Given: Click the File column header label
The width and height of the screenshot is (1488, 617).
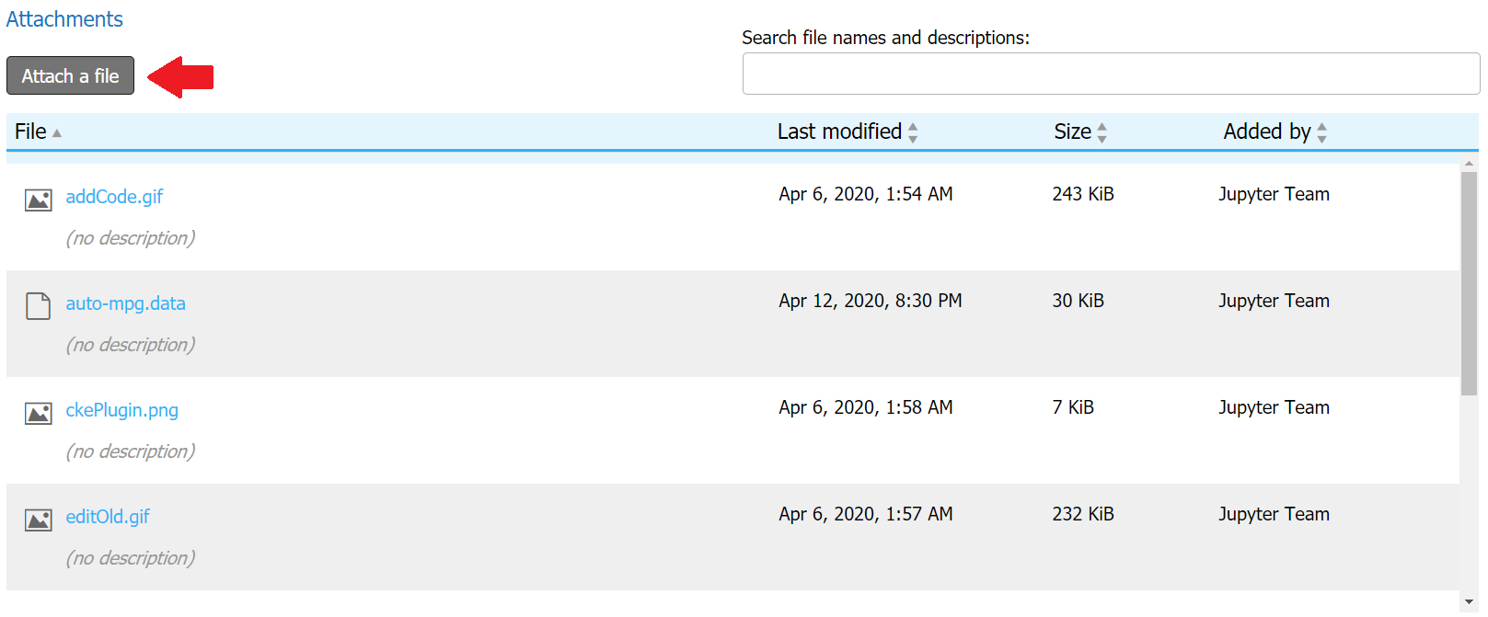Looking at the screenshot, I should [30, 131].
